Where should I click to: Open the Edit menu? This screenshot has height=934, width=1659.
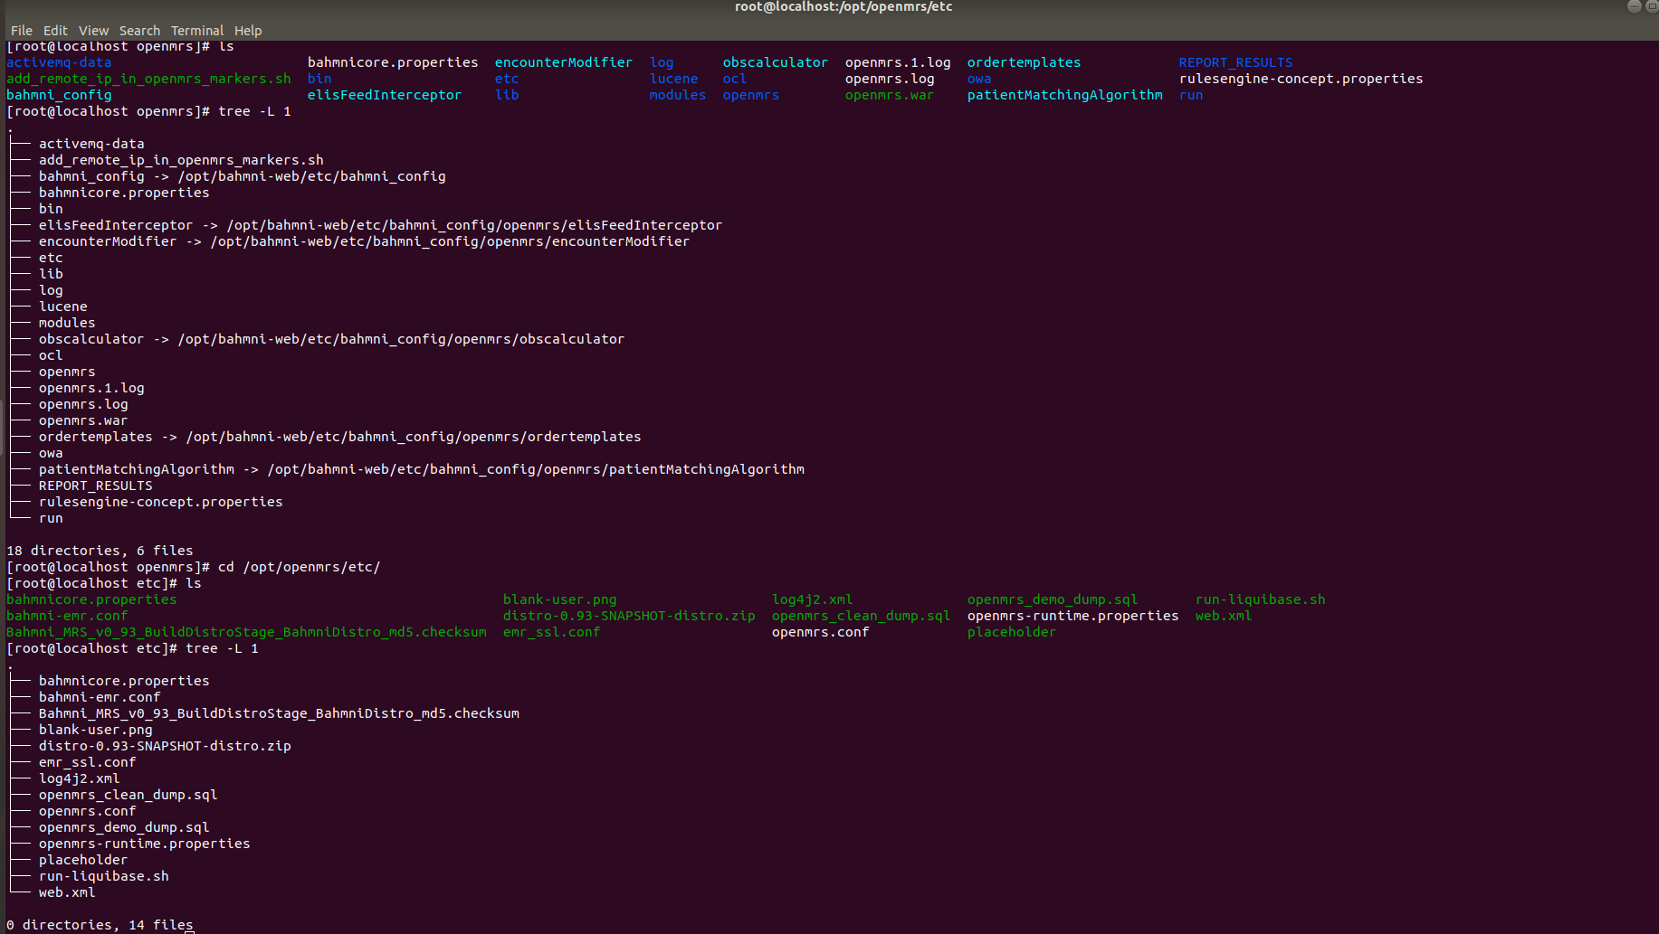(x=55, y=31)
